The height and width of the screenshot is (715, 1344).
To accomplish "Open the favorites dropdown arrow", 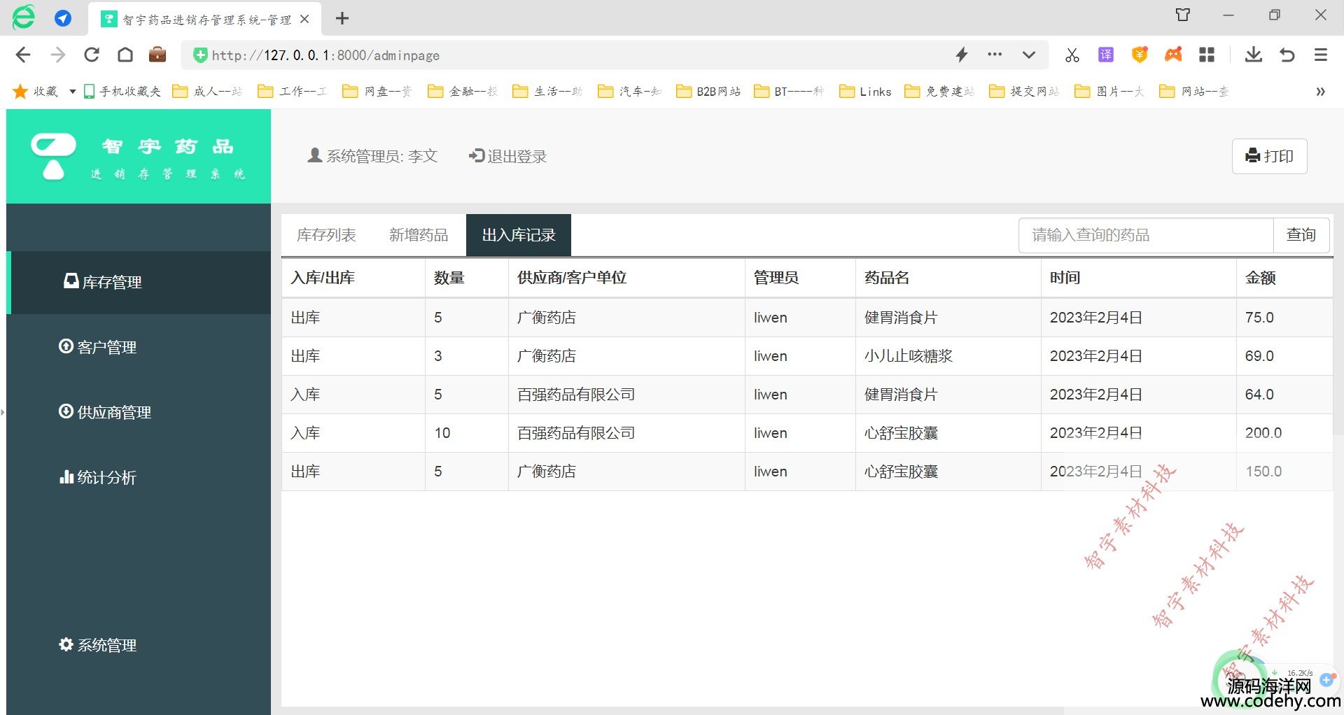I will (72, 92).
